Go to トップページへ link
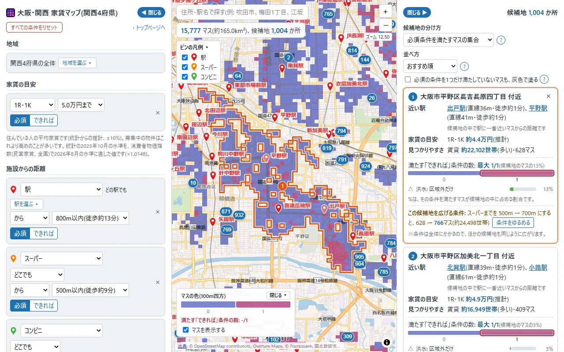This screenshot has width=564, height=352. coord(149,27)
